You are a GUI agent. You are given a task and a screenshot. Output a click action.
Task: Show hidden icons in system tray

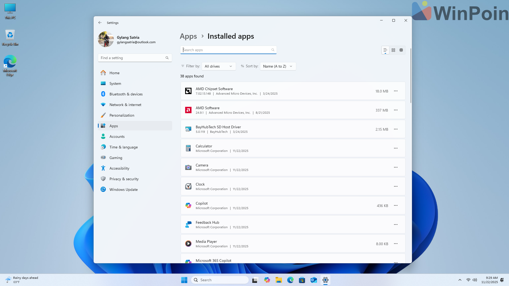coord(460,280)
